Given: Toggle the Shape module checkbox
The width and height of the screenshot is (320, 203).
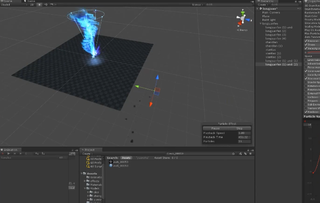Looking at the screenshot, I should point(306,45).
